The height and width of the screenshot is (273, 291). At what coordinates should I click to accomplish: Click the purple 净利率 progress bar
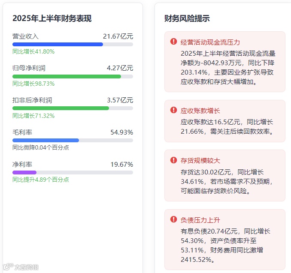tap(24, 172)
